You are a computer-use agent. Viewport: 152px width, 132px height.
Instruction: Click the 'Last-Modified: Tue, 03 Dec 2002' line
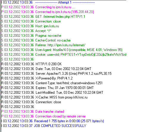[52, 93]
